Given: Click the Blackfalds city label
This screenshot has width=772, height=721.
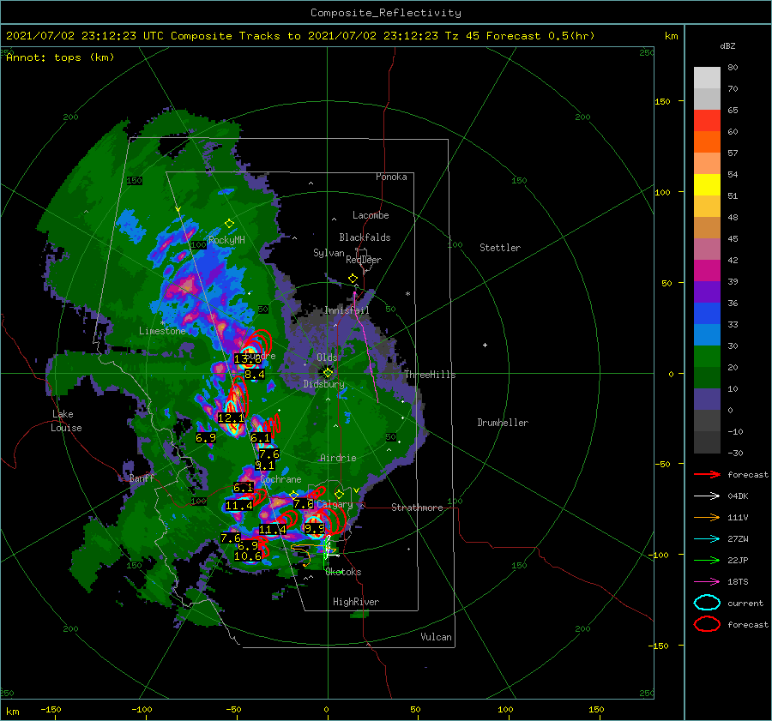Looking at the screenshot, I should pyautogui.click(x=365, y=237).
